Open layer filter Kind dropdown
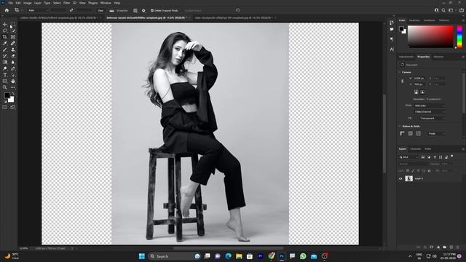Viewport: 466px width, 262px height. pyautogui.click(x=408, y=157)
